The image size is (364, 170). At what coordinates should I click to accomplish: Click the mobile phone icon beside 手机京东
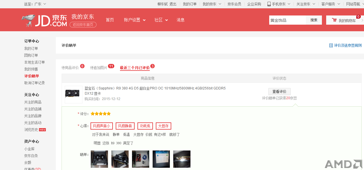coord(269,4)
